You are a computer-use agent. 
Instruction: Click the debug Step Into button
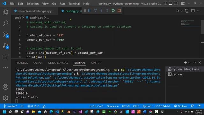[x=101, y=11]
